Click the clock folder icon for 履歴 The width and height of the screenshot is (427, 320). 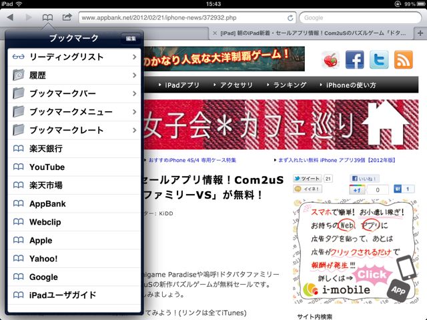click(18, 75)
